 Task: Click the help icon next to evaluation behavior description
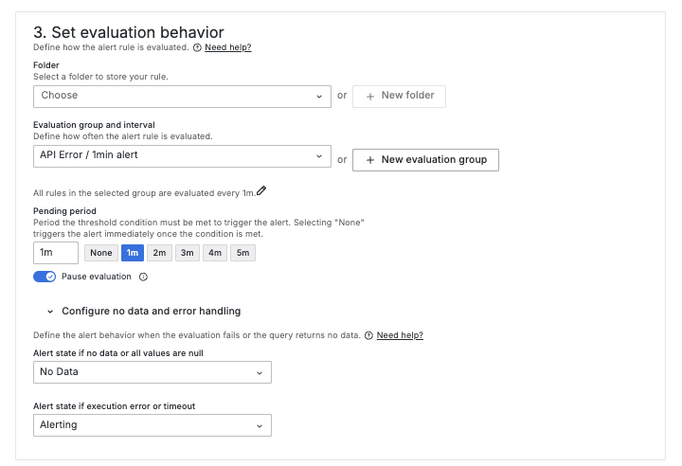click(x=197, y=46)
